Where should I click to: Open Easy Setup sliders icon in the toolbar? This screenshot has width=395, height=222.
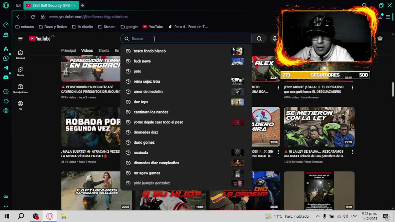(x=388, y=17)
